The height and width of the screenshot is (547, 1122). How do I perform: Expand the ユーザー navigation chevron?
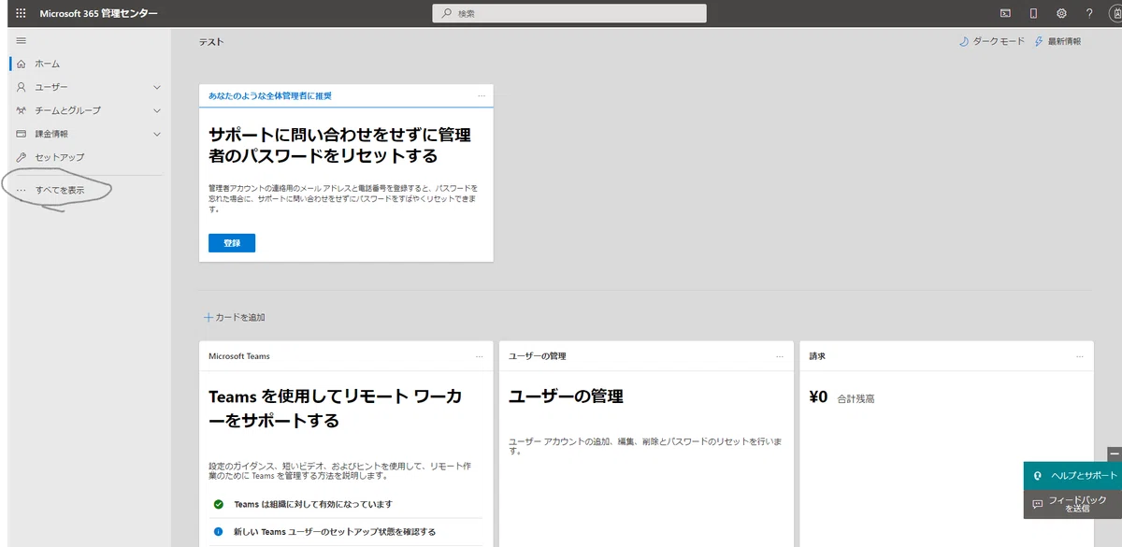157,87
